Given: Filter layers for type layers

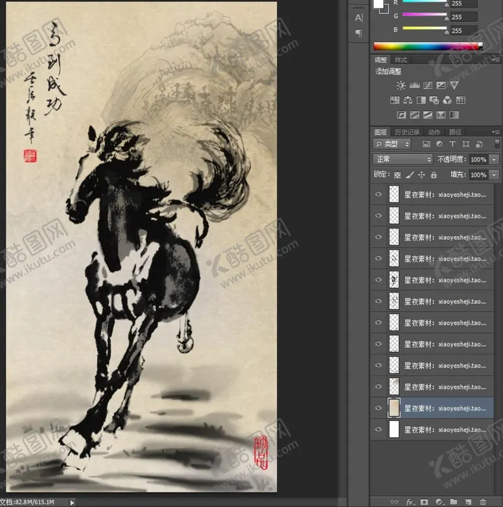Looking at the screenshot, I should (x=453, y=144).
